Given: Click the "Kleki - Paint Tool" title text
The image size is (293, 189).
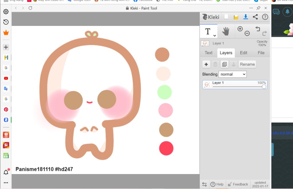Looking at the screenshot, I should click(x=144, y=8).
